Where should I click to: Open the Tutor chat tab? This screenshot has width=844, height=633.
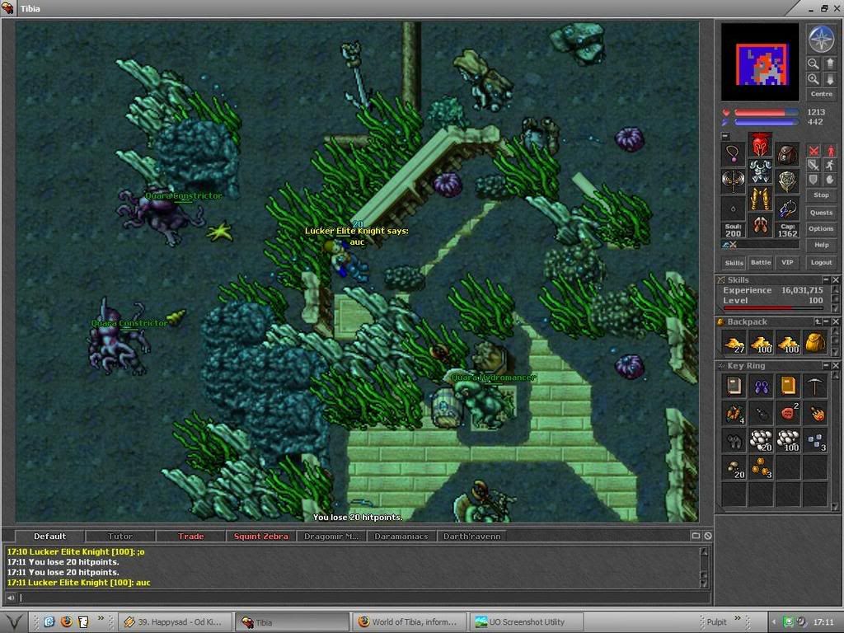point(120,536)
